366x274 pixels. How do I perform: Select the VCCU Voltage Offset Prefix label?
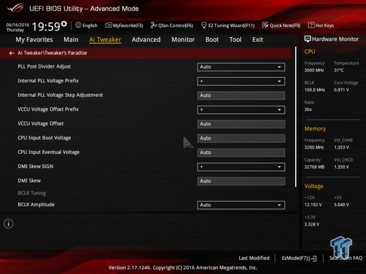click(x=48, y=109)
